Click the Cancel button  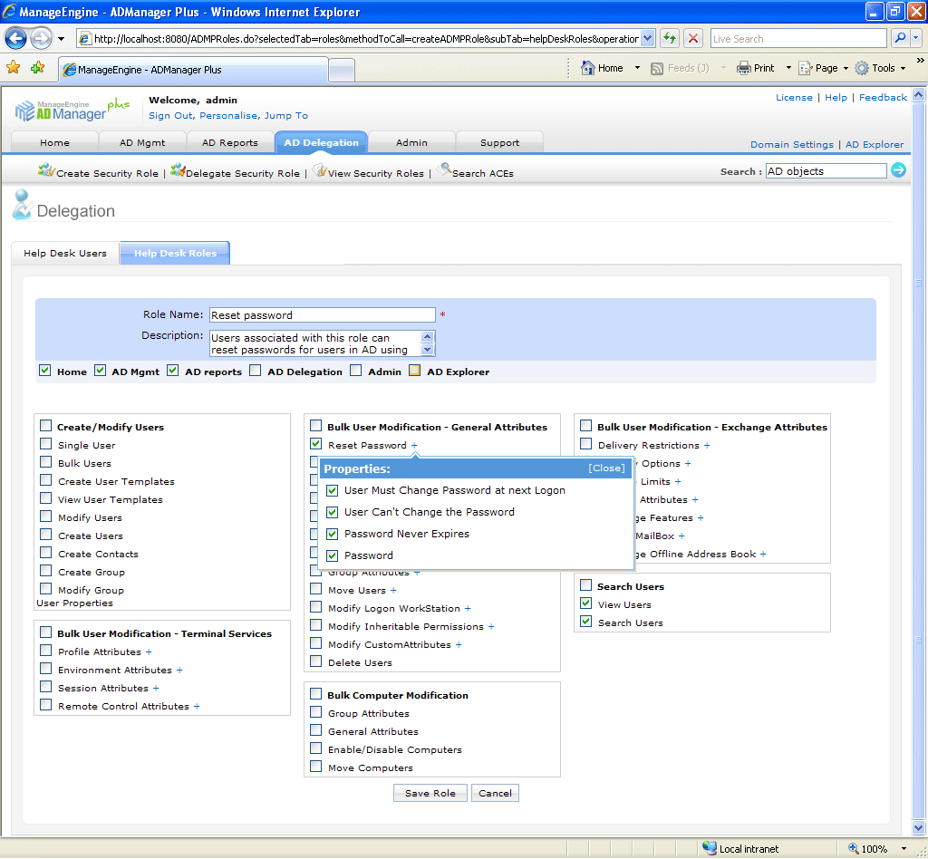[x=495, y=794]
